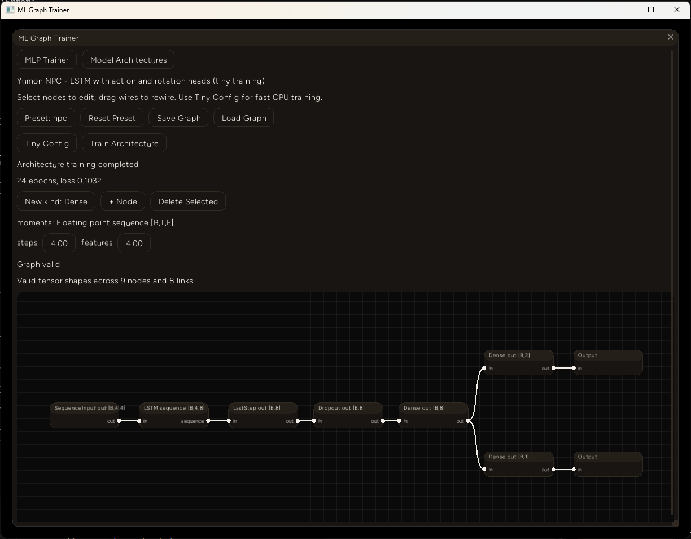Open the MLP Trainer tab
Viewport: 691px width, 539px height.
tap(47, 60)
